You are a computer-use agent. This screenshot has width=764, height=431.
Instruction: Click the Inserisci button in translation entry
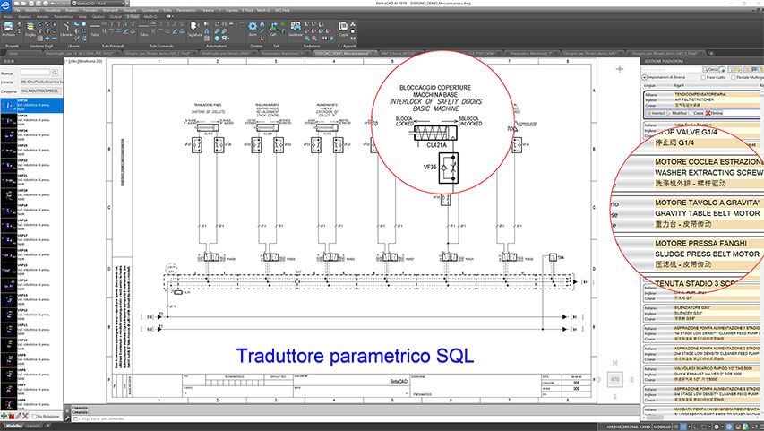tap(656, 113)
